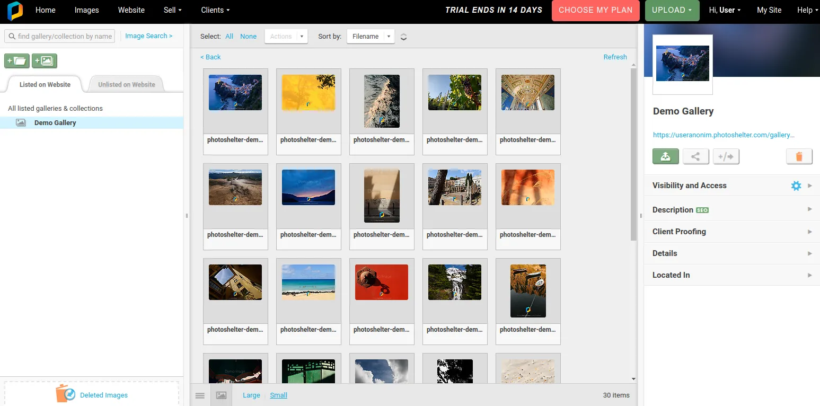Screen dimensions: 820x406
Task: Switch thumbnails to Small size
Action: 279,395
